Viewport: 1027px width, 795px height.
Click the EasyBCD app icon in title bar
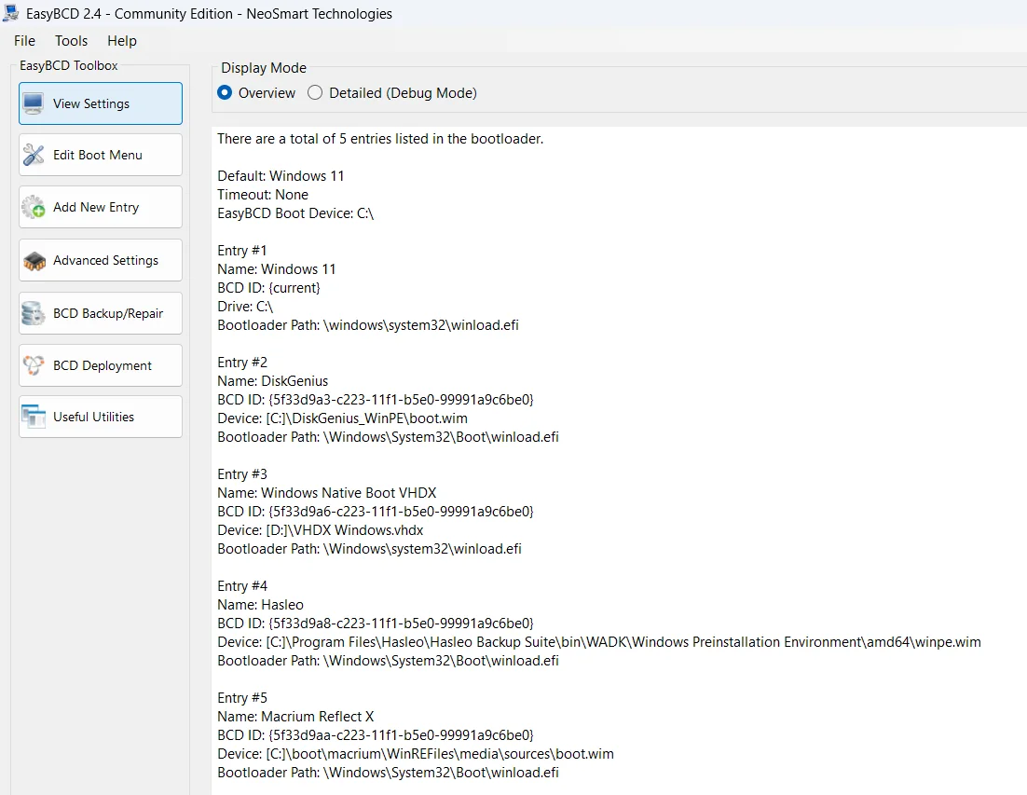pyautogui.click(x=10, y=13)
